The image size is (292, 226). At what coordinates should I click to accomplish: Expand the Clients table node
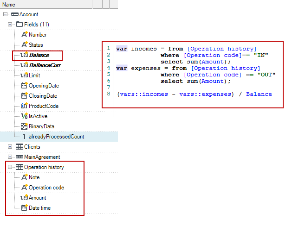click(10, 147)
